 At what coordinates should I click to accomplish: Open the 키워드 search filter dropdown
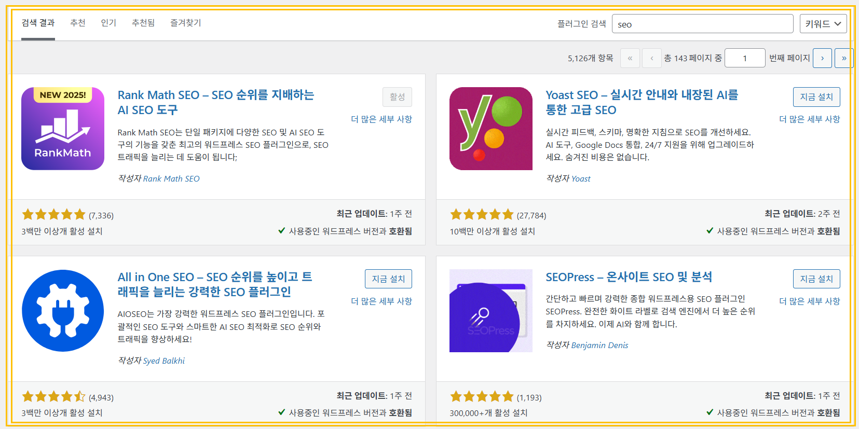tap(823, 23)
